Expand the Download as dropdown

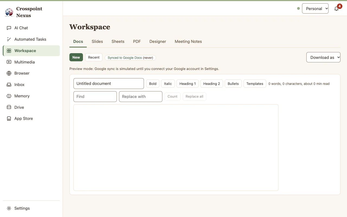point(323,57)
